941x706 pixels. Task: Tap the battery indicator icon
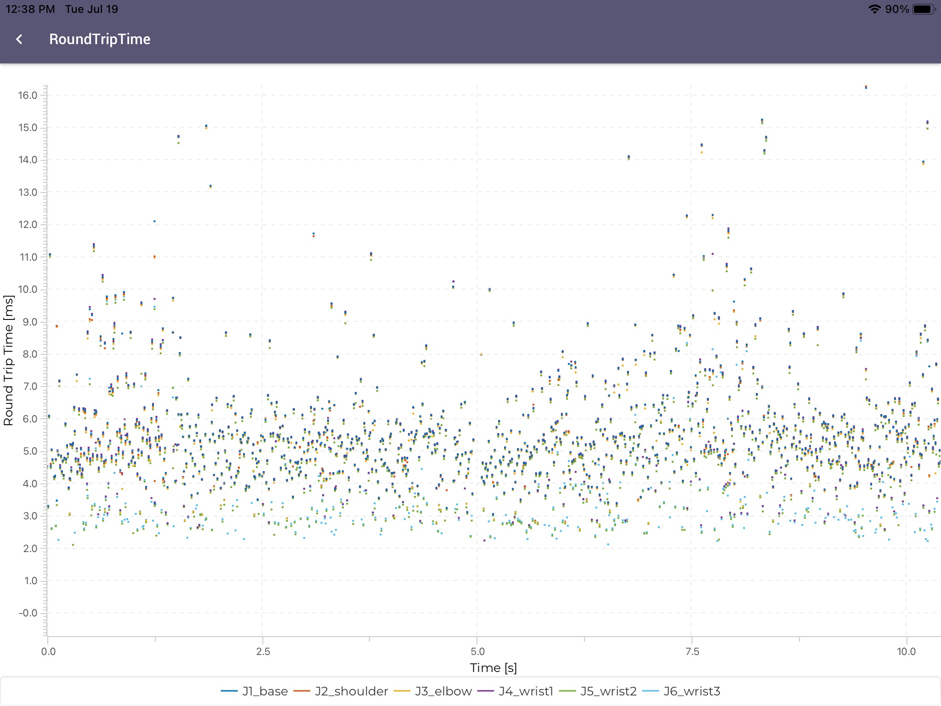pos(924,9)
